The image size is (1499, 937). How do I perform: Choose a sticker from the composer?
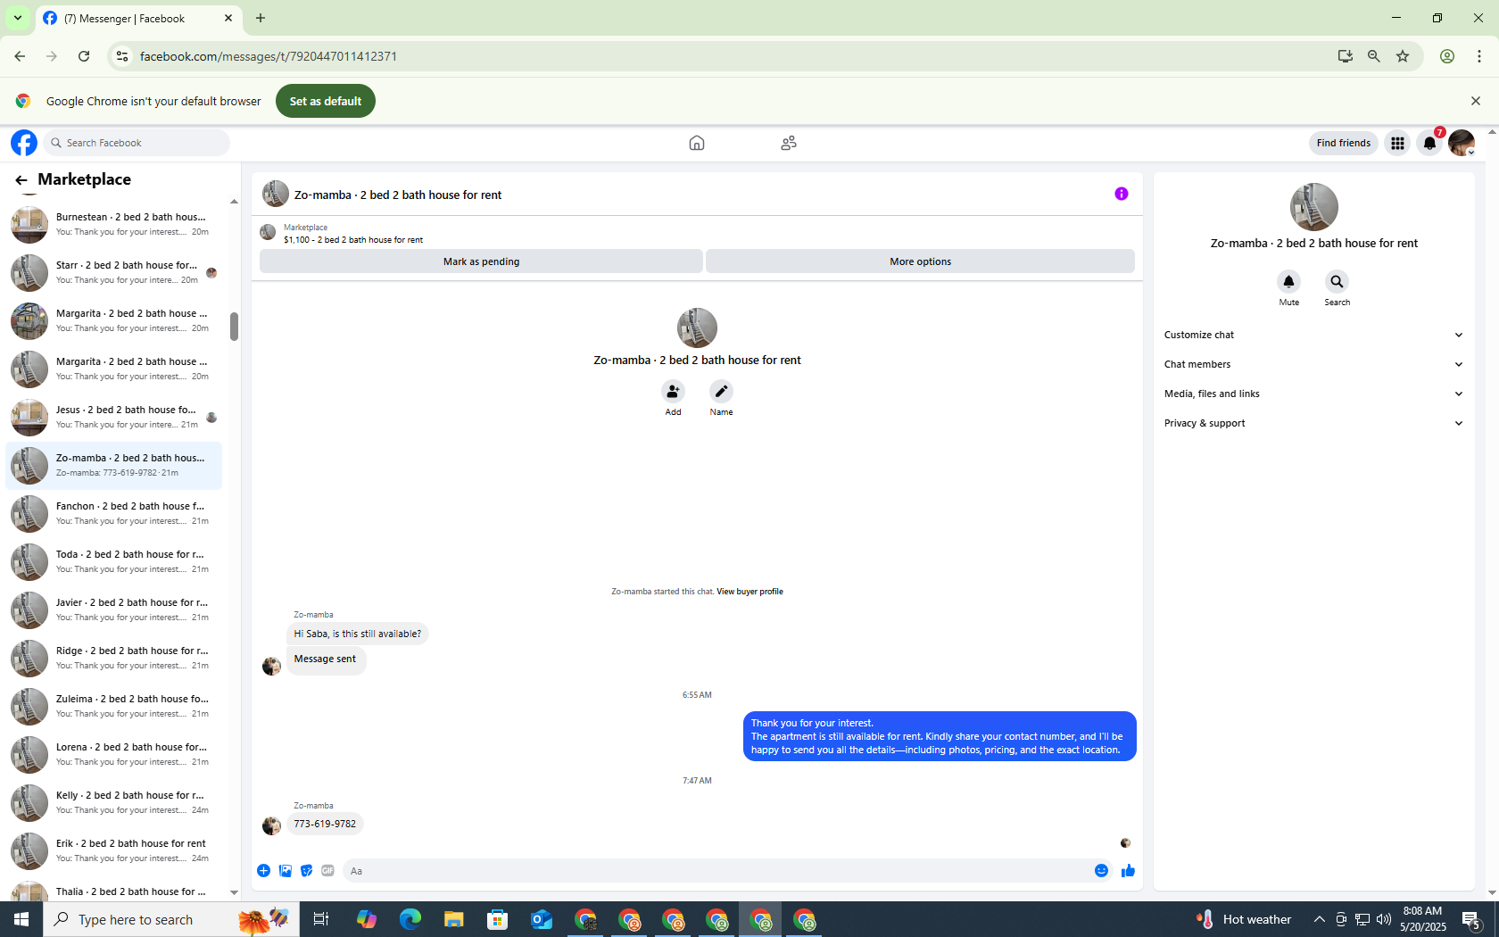point(307,871)
